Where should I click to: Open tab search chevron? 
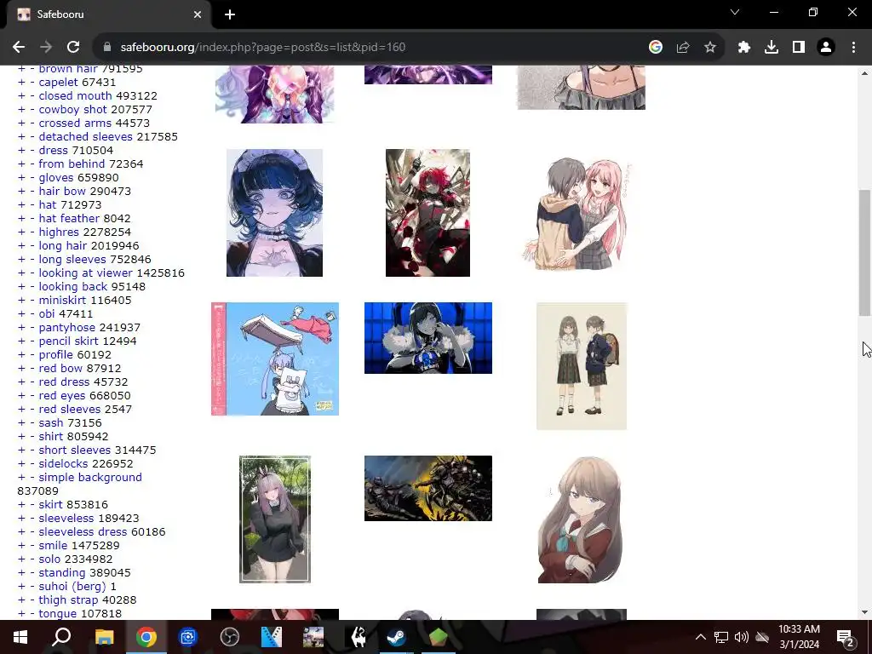pyautogui.click(x=735, y=12)
